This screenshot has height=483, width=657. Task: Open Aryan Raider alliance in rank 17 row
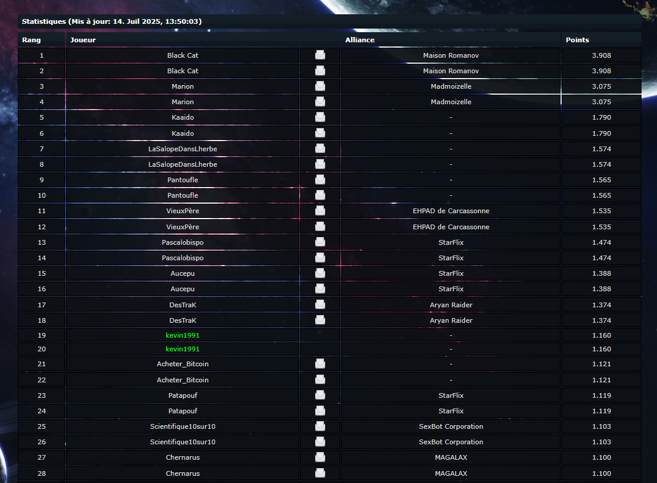(451, 304)
